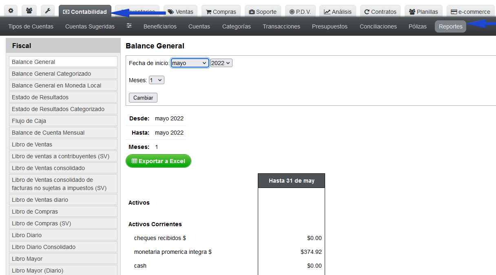Viewport: 496px width, 275px height.
Task: Open the Ventas tab
Action: [x=180, y=12]
